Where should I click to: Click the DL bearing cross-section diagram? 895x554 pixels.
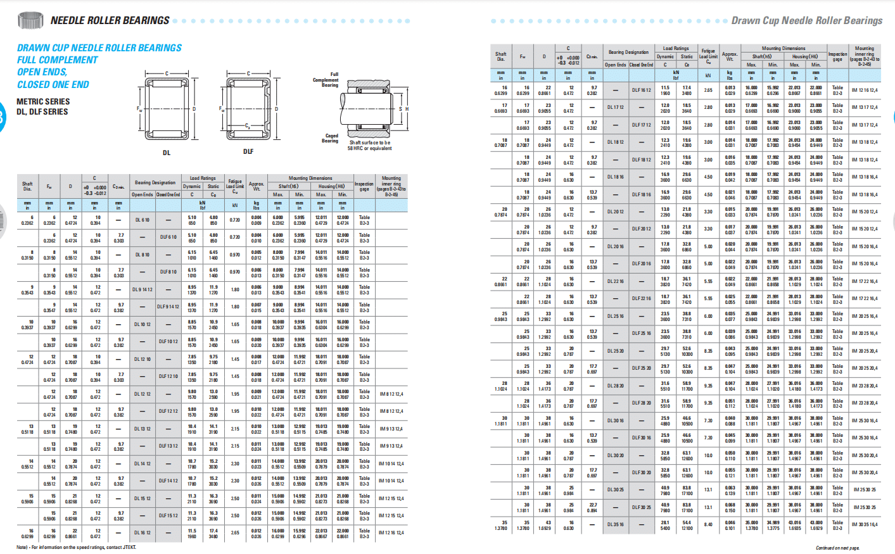167,110
